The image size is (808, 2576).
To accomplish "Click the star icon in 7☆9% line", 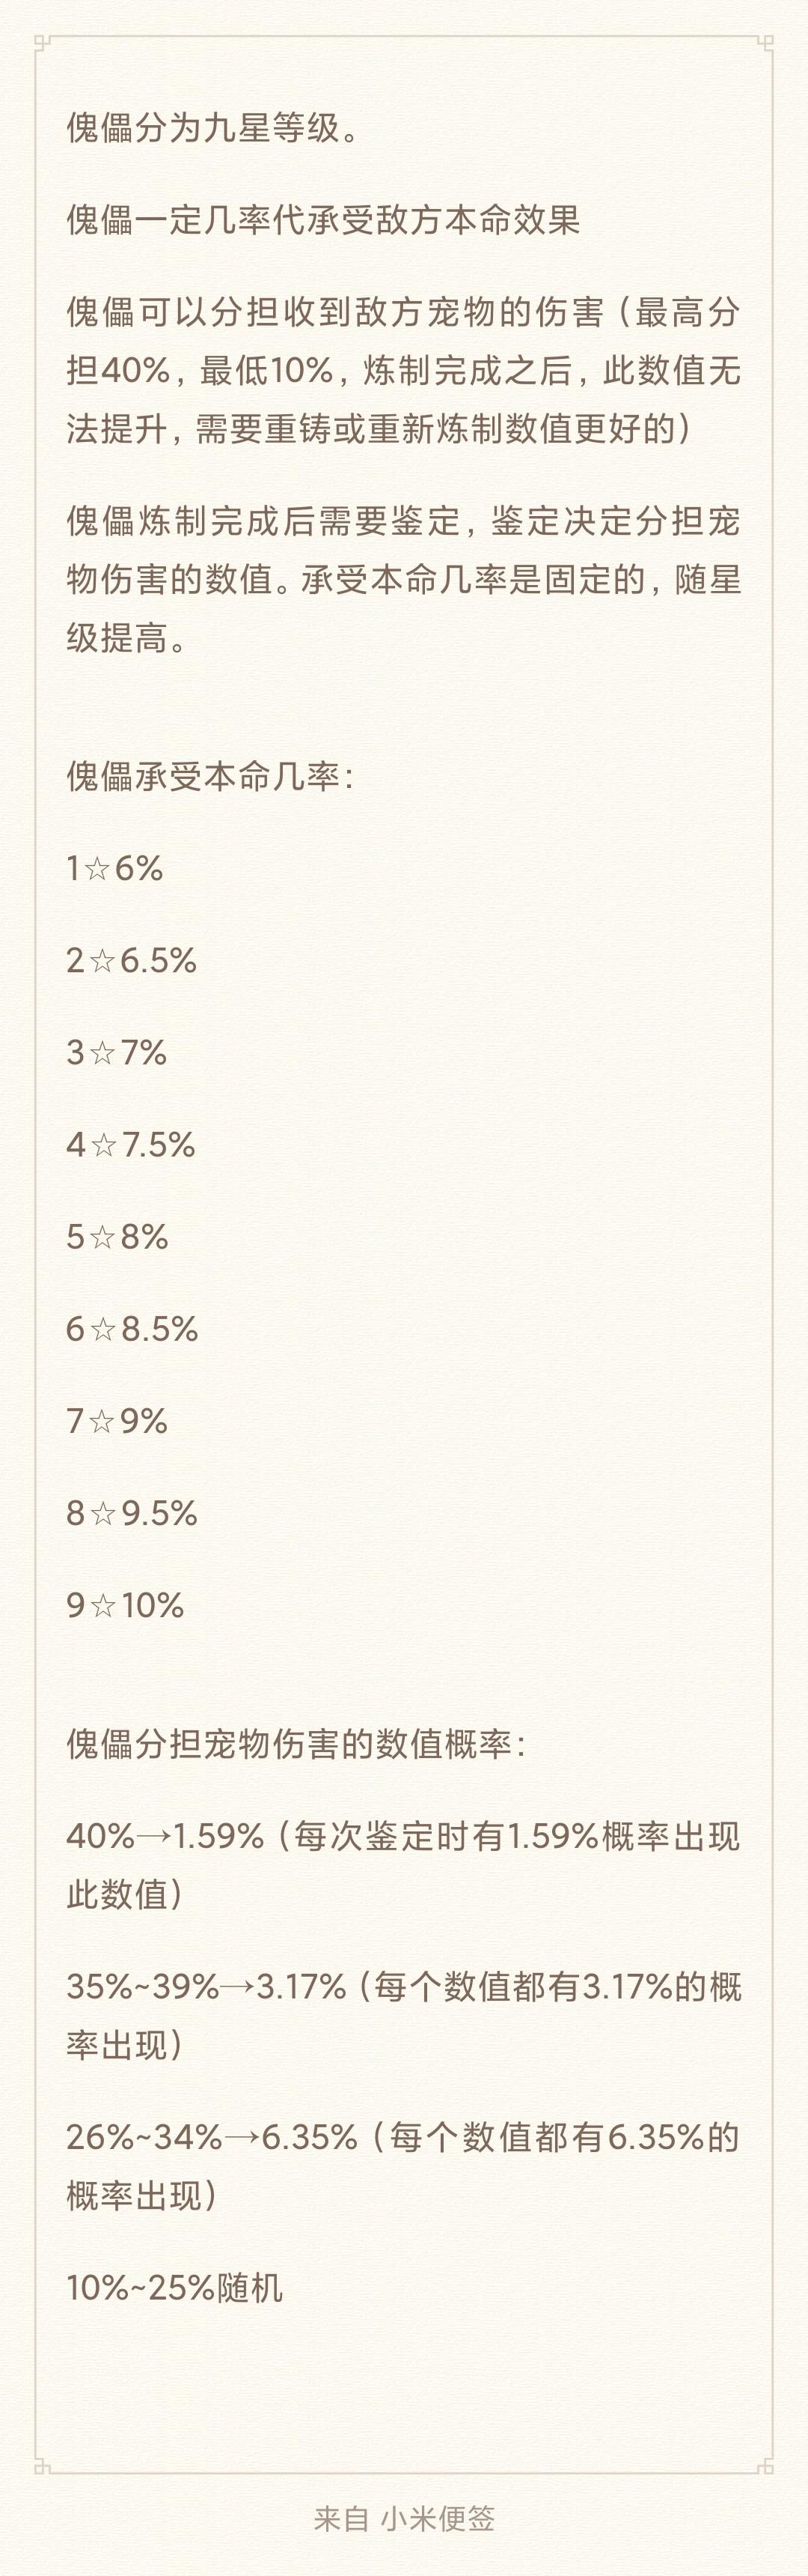I will tap(101, 1421).
